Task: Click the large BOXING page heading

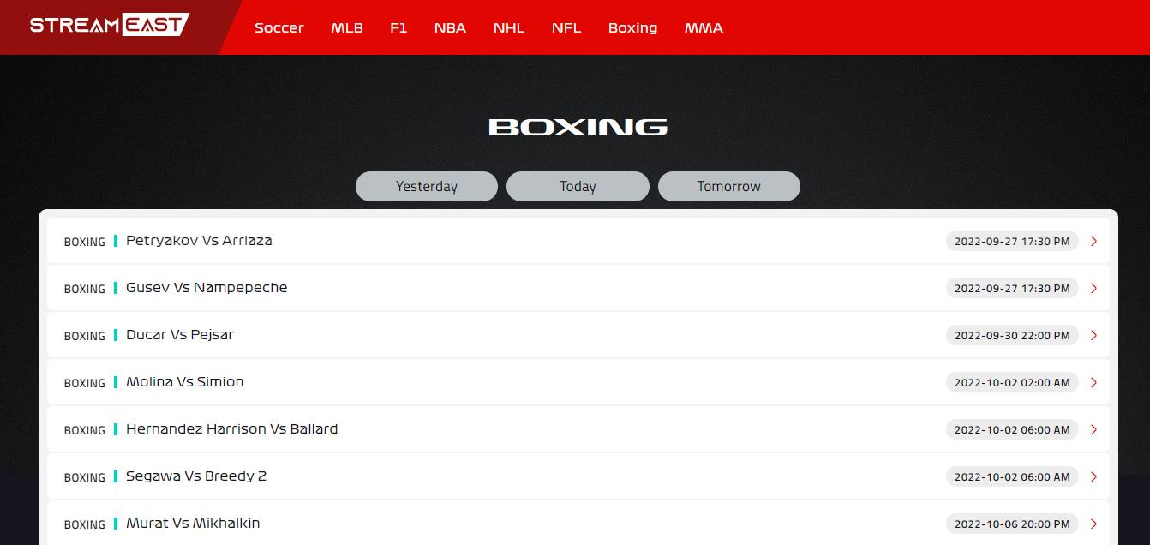Action: pyautogui.click(x=578, y=127)
